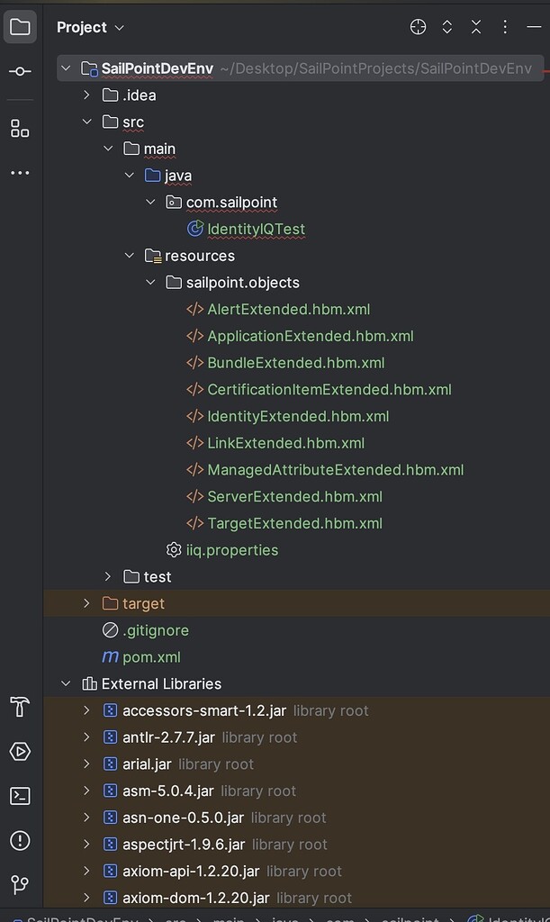
Task: Click the Select Opened File crosshair icon
Action: point(418,27)
